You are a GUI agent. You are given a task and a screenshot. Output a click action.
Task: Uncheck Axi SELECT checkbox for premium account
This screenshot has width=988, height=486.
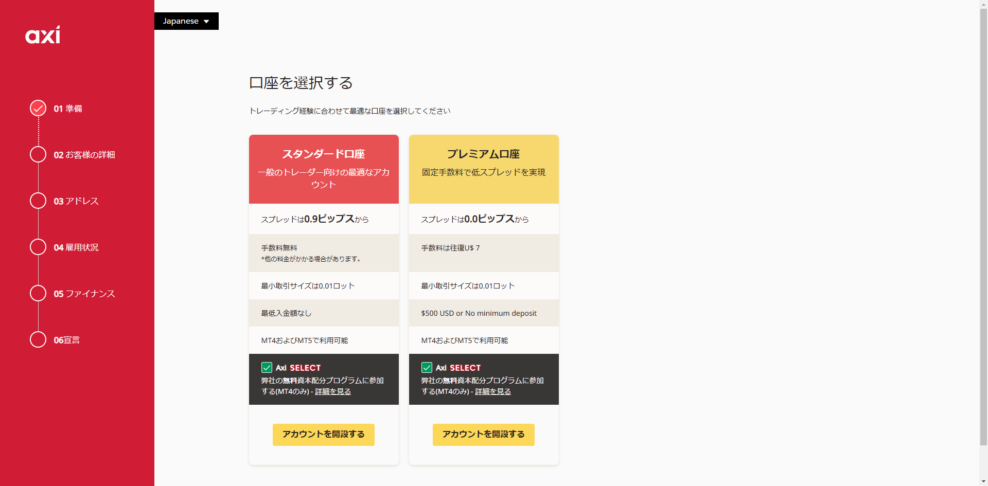427,367
